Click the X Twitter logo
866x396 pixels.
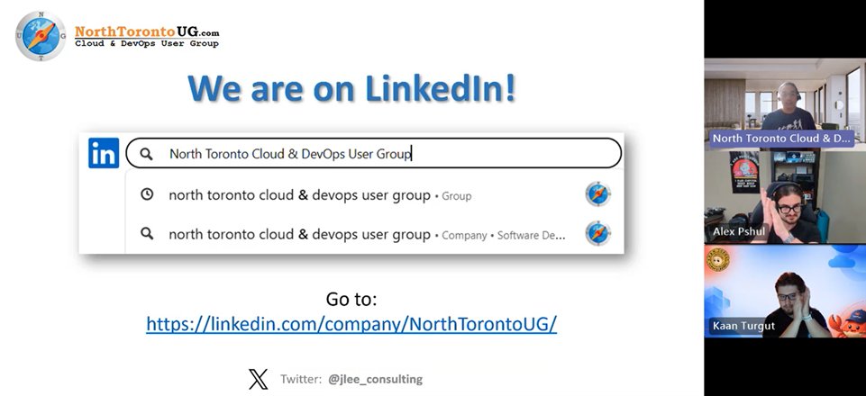[x=258, y=379]
